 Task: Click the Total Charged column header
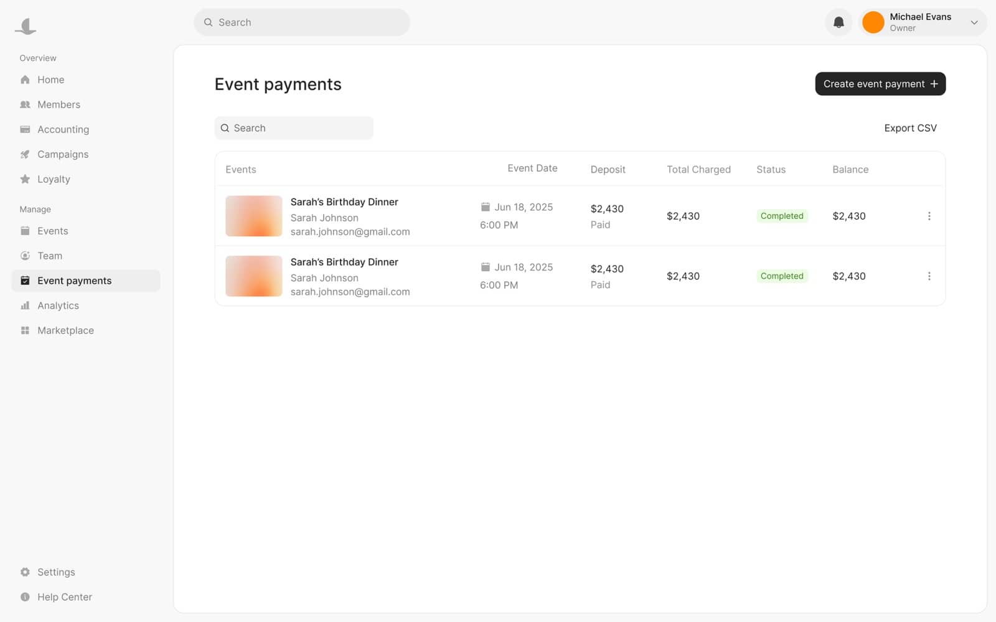click(698, 169)
